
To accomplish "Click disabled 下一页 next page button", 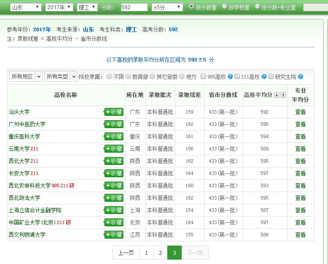I will [x=195, y=253].
